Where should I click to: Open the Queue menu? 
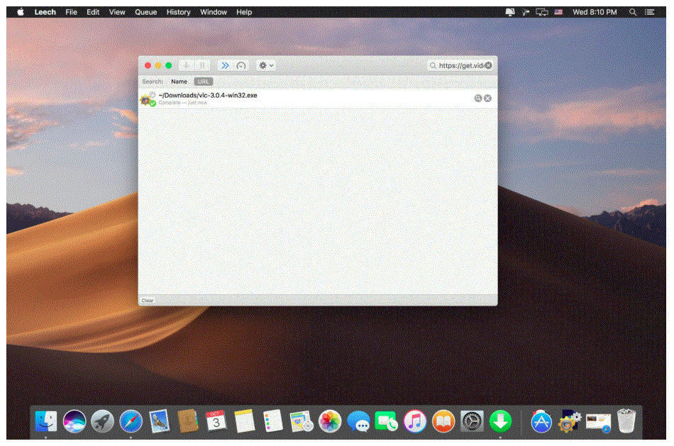[145, 12]
